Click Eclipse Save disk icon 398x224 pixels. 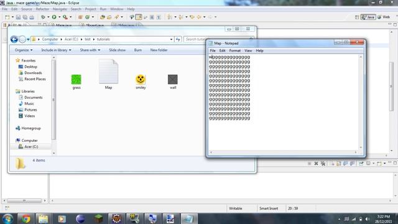tap(18, 17)
